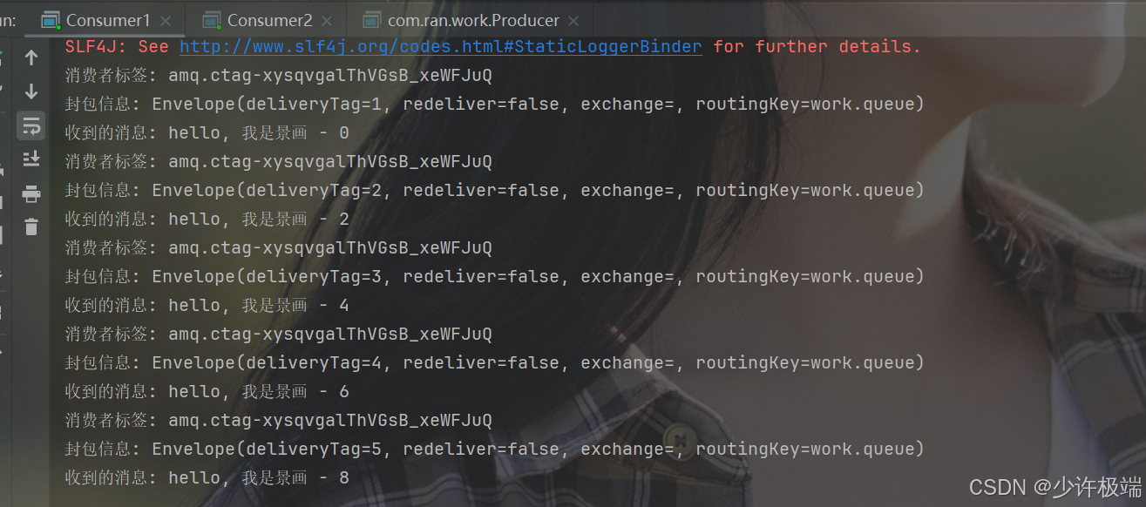Click the Up the Stack Trace arrow
The height and width of the screenshot is (507, 1146).
(31, 58)
